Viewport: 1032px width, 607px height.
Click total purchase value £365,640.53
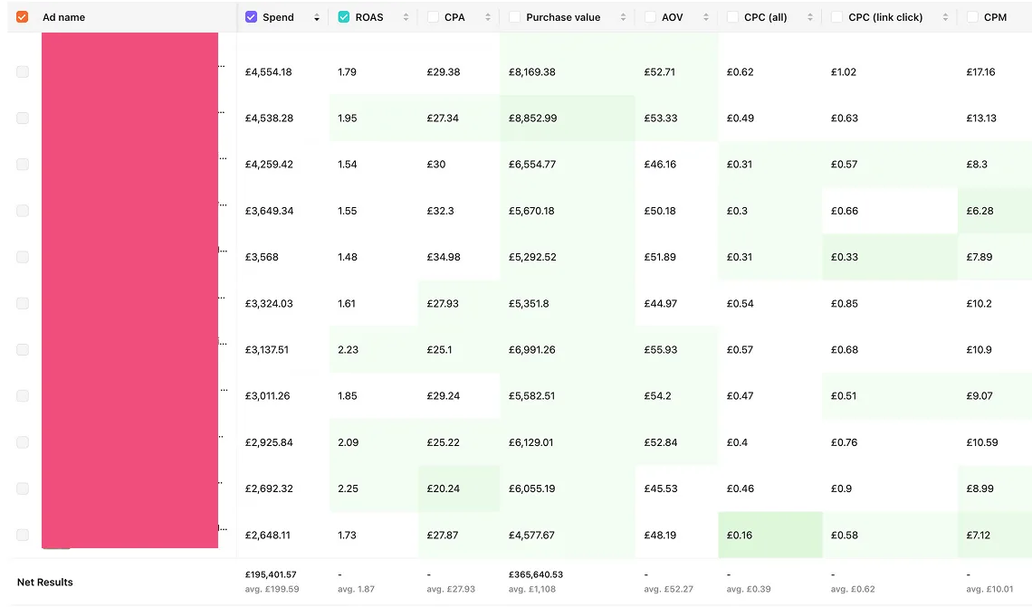click(536, 574)
